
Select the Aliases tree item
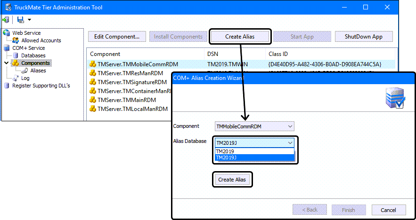pyautogui.click(x=38, y=71)
